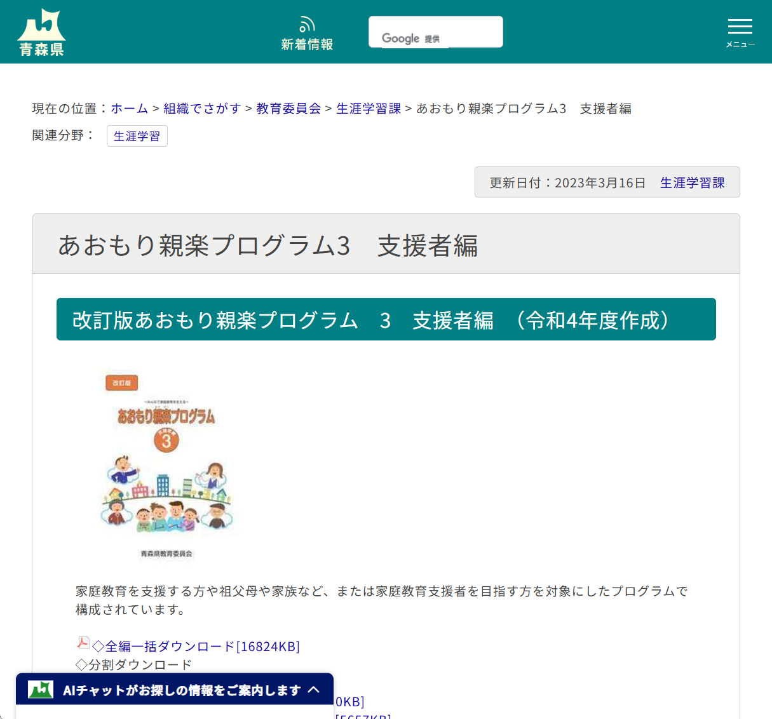The image size is (772, 719).
Task: Select 新着情報 in the header
Action: (307, 44)
